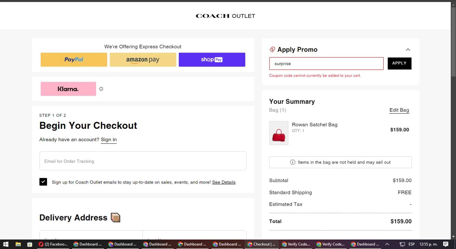
Task: Open the taskbar clock
Action: [x=428, y=244]
